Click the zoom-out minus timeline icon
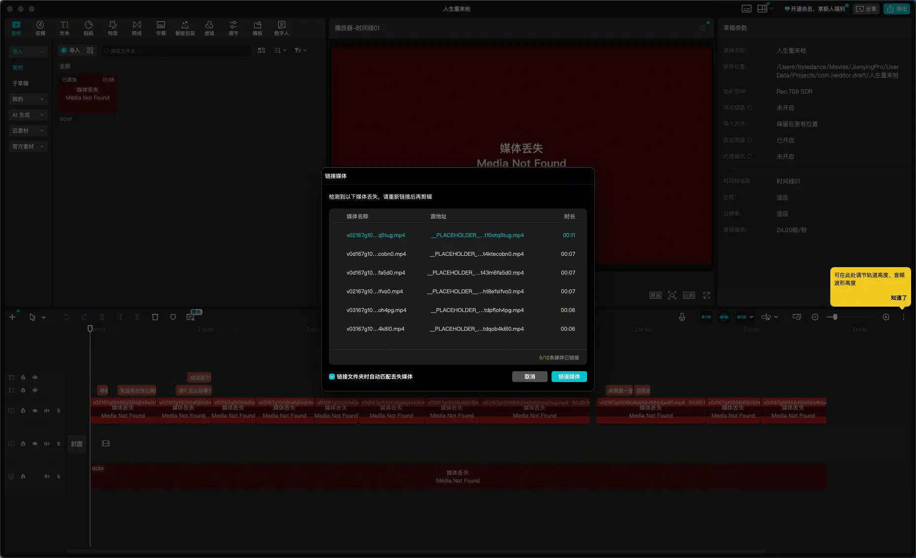Viewport: 916px width, 558px height. 815,317
